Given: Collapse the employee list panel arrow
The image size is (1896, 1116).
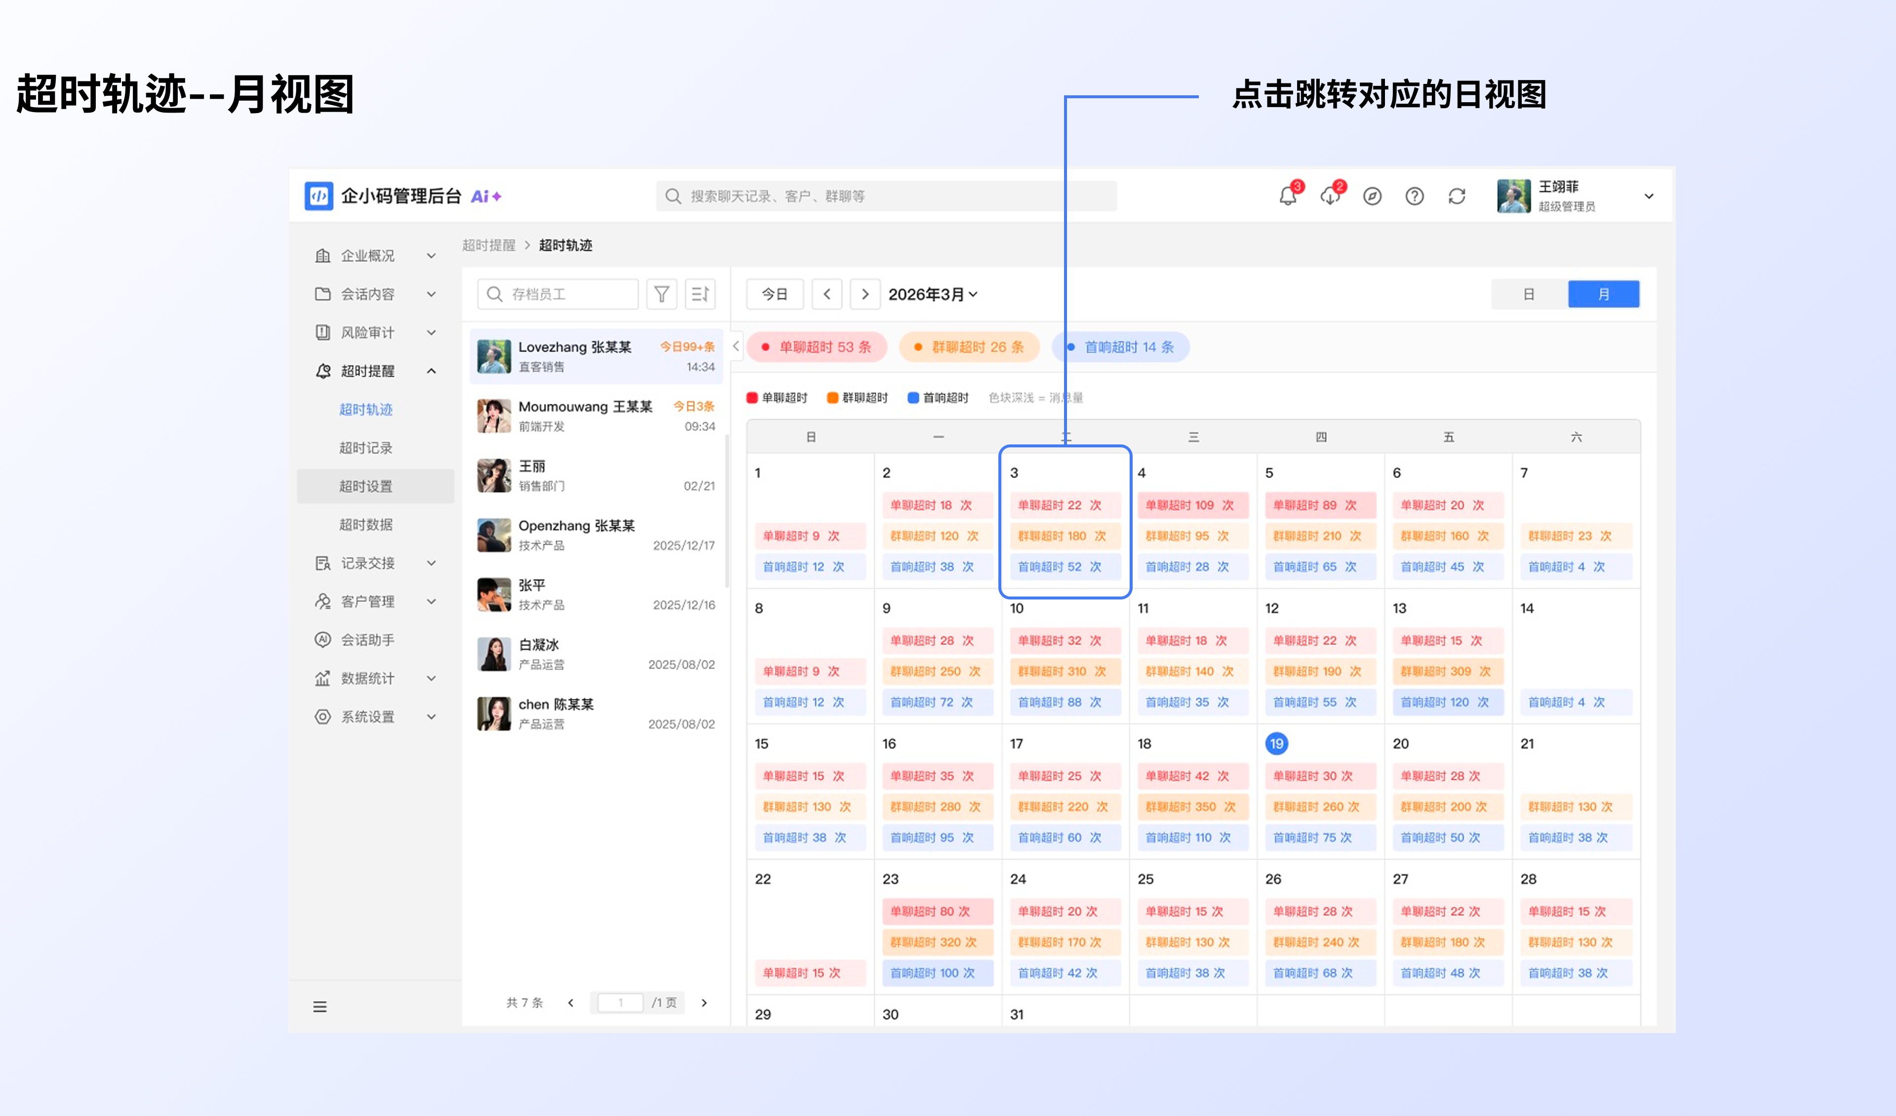Looking at the screenshot, I should pos(736,346).
